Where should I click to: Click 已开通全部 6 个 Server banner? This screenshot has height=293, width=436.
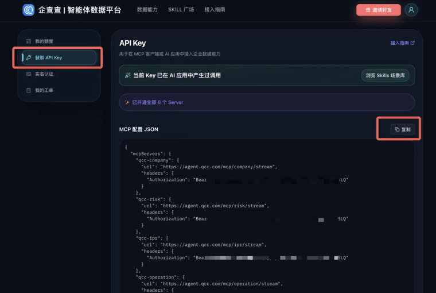point(267,102)
